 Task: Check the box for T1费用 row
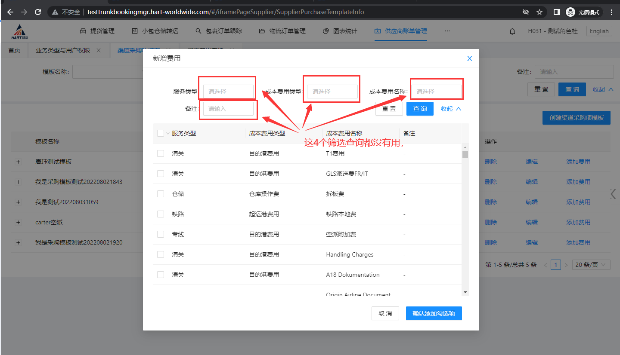click(161, 153)
